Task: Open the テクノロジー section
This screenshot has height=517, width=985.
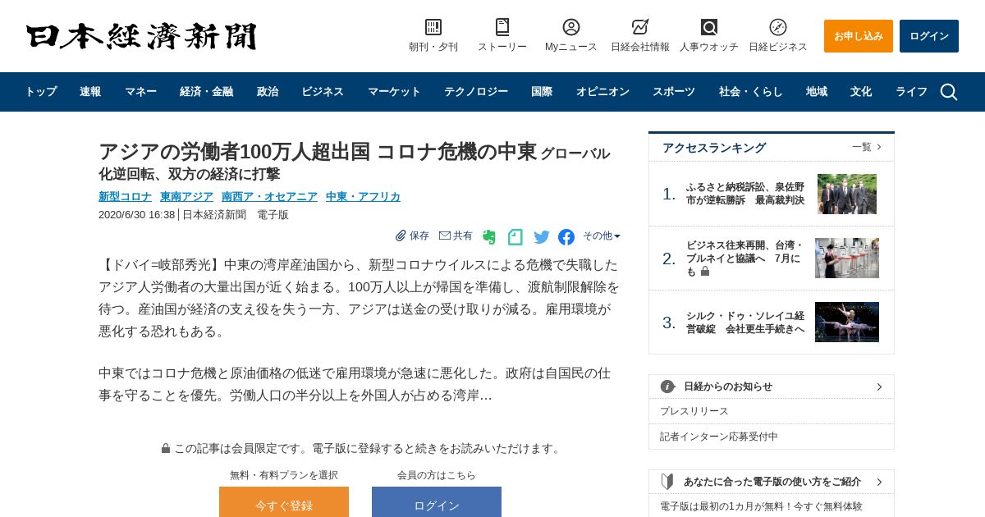Action: point(476,92)
